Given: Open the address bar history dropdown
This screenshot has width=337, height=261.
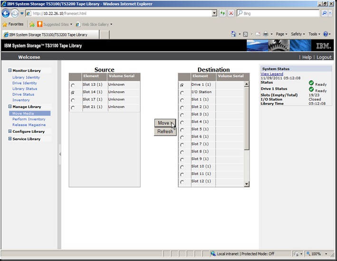Looking at the screenshot, I should (x=214, y=13).
